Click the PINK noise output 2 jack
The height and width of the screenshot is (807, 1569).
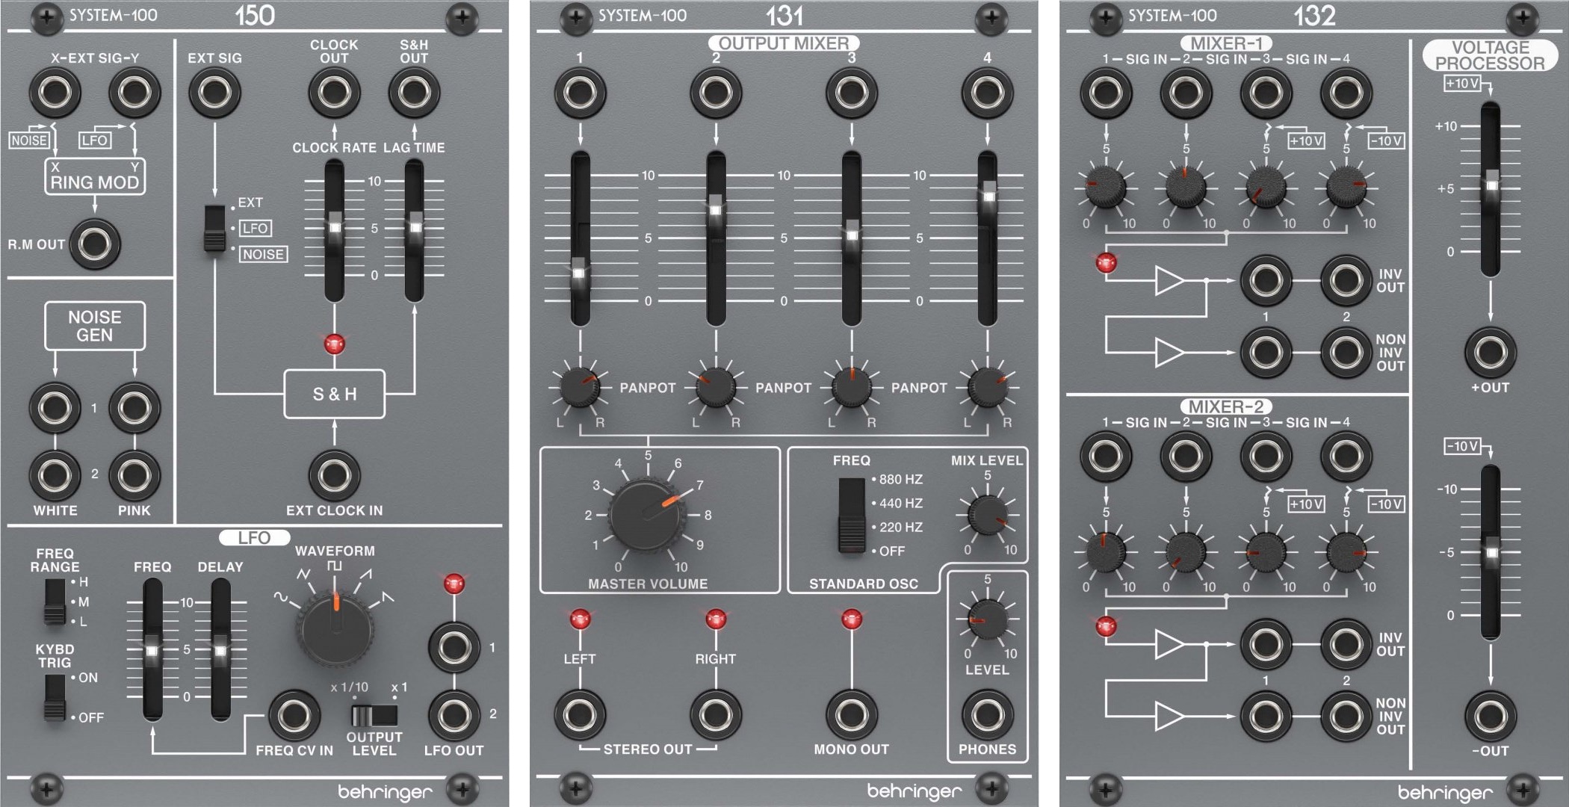(x=134, y=475)
